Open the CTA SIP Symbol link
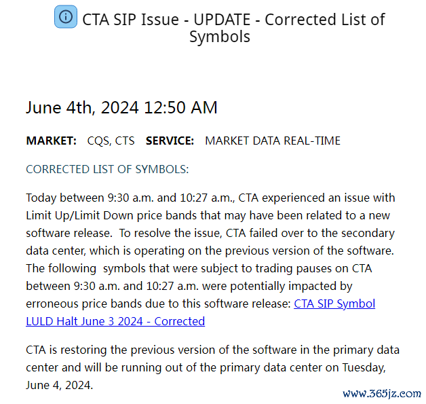Screen dimensions: 426x404 [334, 304]
